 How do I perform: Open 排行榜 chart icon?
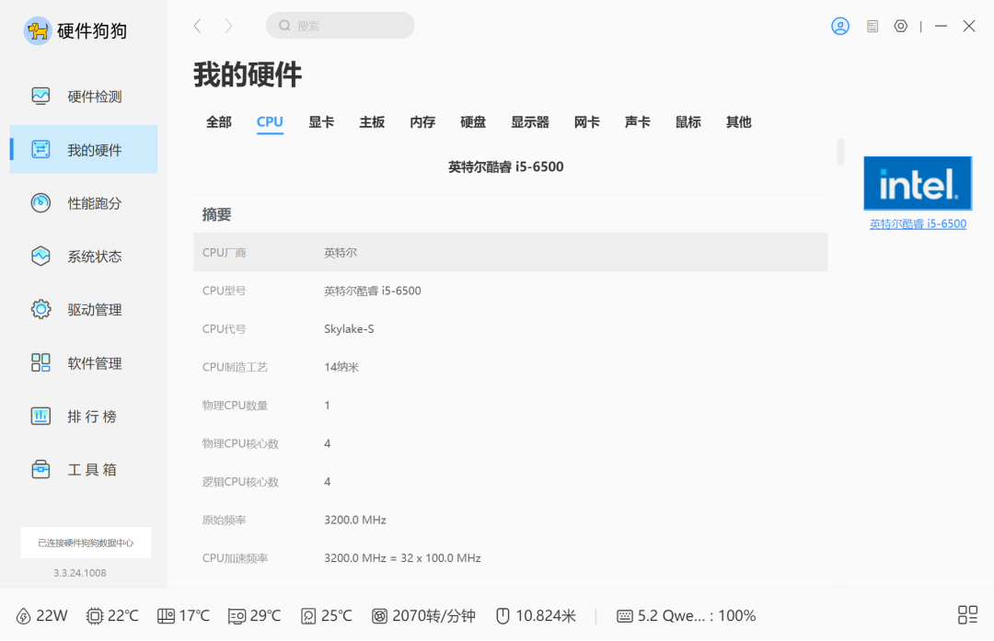(40, 416)
